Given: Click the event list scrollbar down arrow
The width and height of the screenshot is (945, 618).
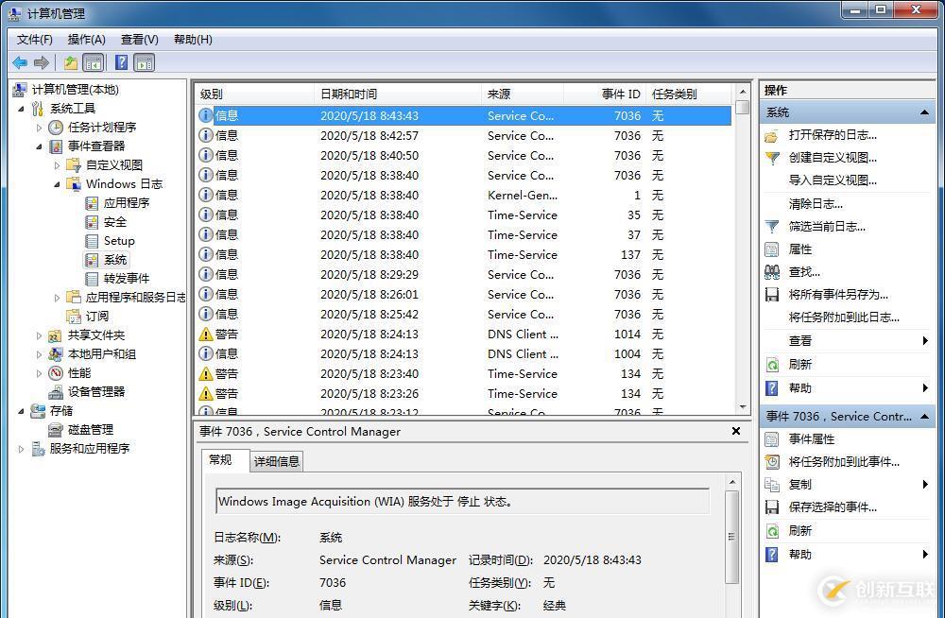Looking at the screenshot, I should (743, 407).
